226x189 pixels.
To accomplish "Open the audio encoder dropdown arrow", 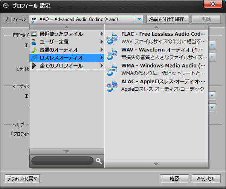I will (x=212, y=96).
